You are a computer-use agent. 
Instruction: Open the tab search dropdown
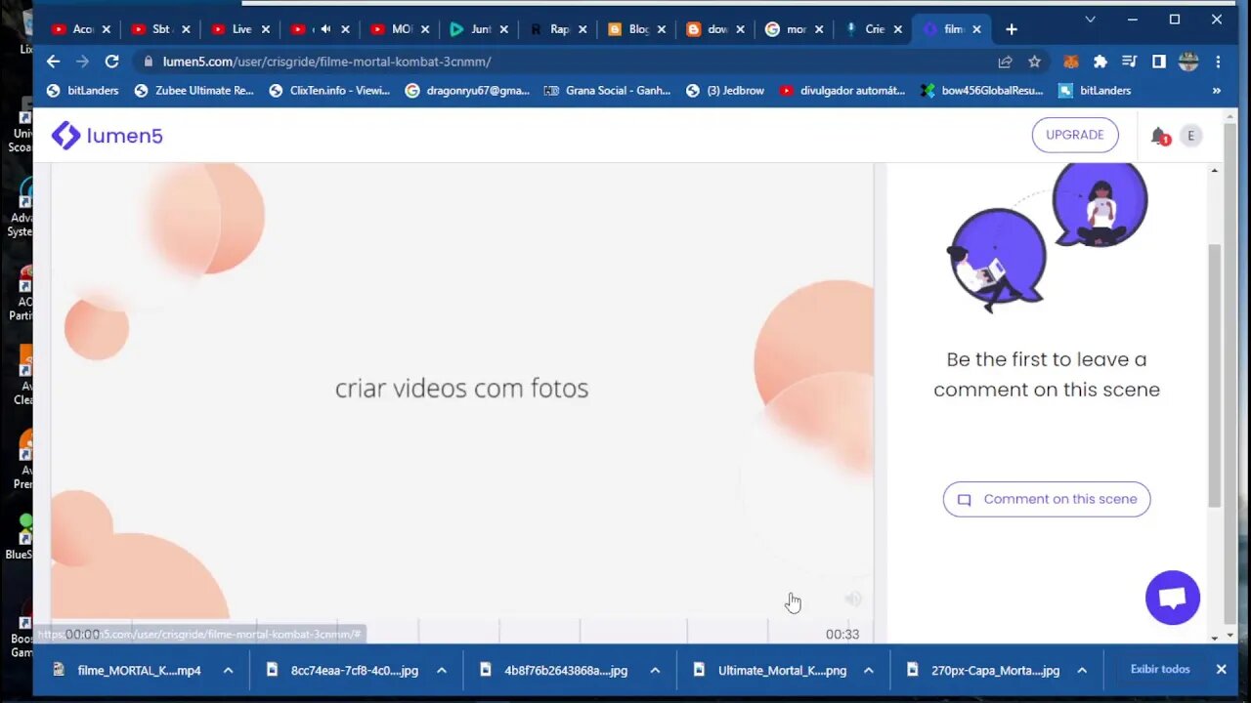click(x=1091, y=19)
